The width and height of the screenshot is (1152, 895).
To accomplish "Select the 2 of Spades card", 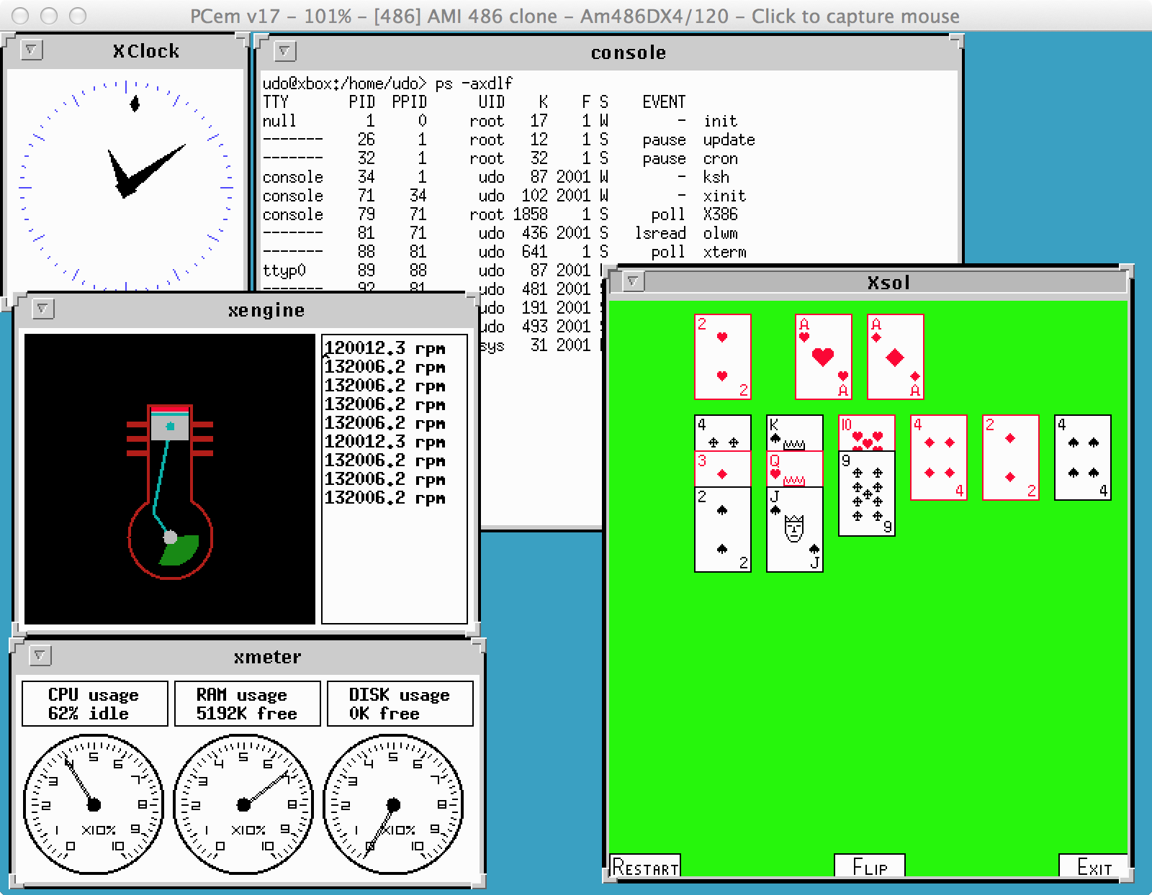I will 722,531.
